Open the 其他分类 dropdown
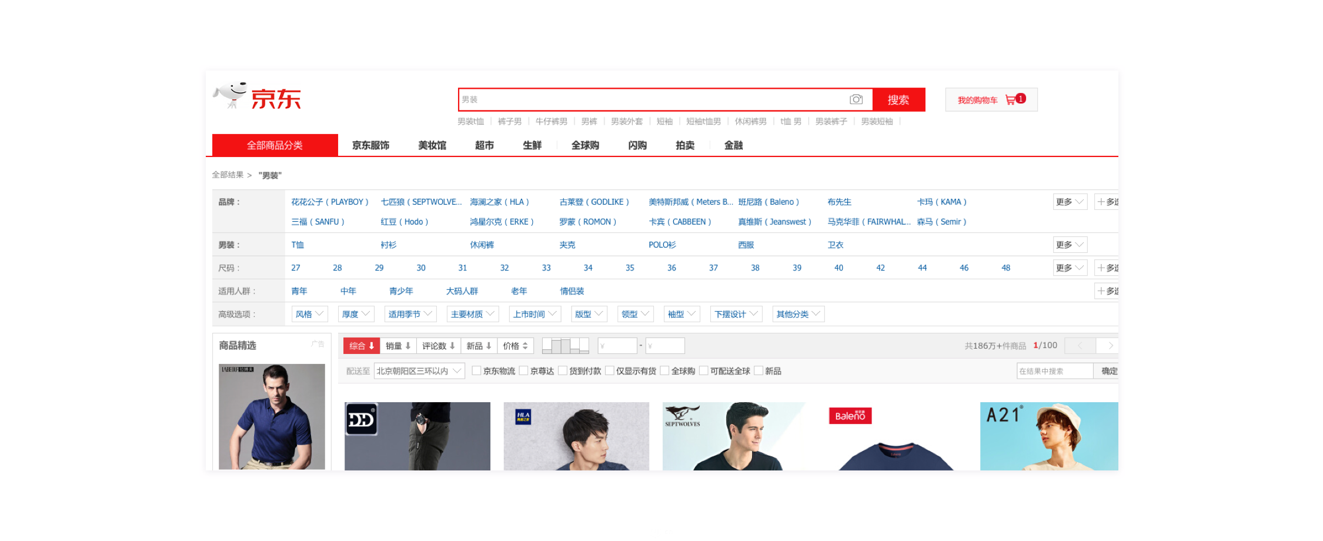The width and height of the screenshot is (1323, 541). 799,314
